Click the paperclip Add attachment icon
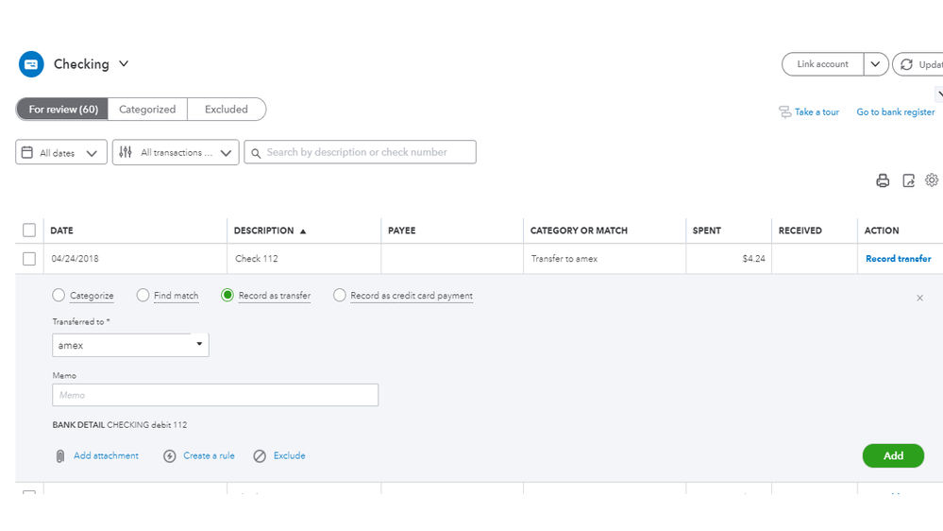 (x=60, y=456)
